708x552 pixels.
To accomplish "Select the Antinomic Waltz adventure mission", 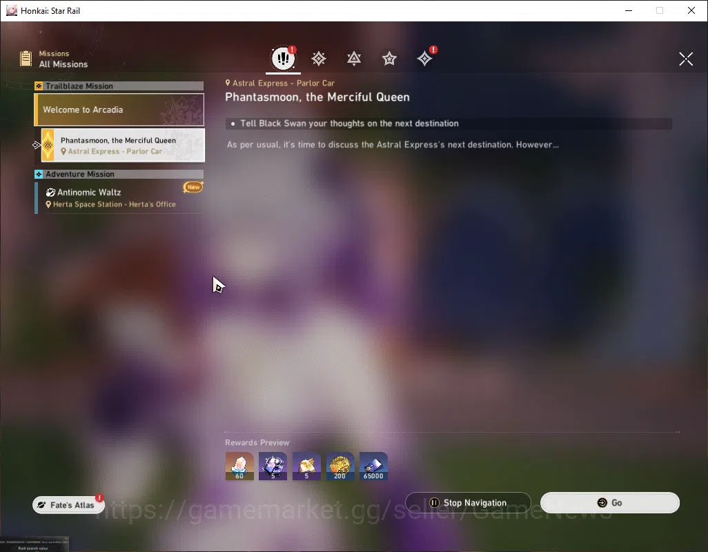I will point(119,198).
